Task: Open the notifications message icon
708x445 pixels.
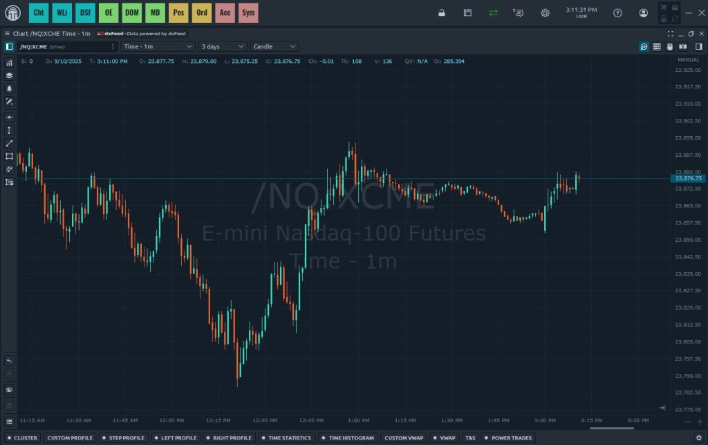Action: coord(518,12)
